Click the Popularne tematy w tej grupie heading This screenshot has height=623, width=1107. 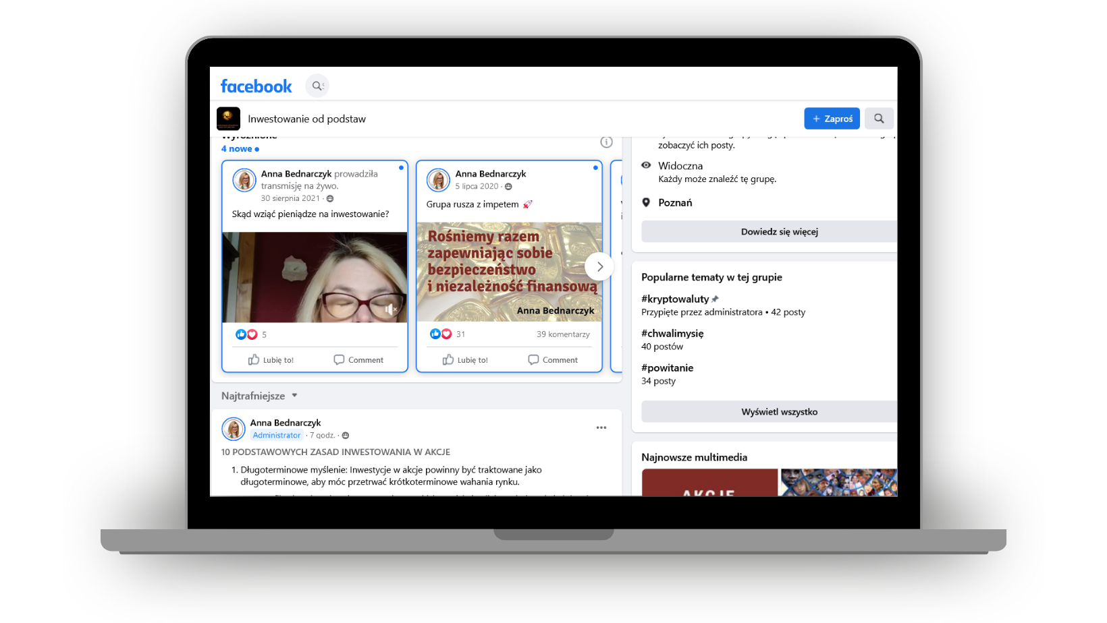711,277
